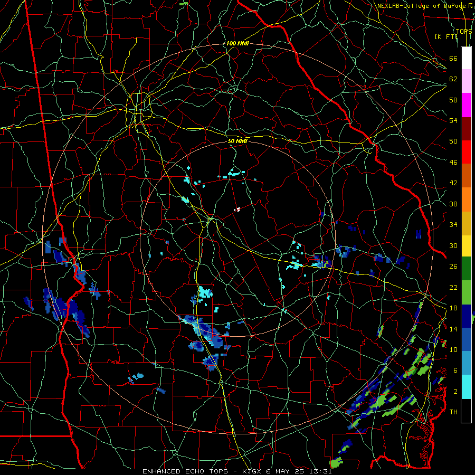Viewport: 475px width, 475px height.
Task: Click the dark green legend swatch
Action: (466, 269)
